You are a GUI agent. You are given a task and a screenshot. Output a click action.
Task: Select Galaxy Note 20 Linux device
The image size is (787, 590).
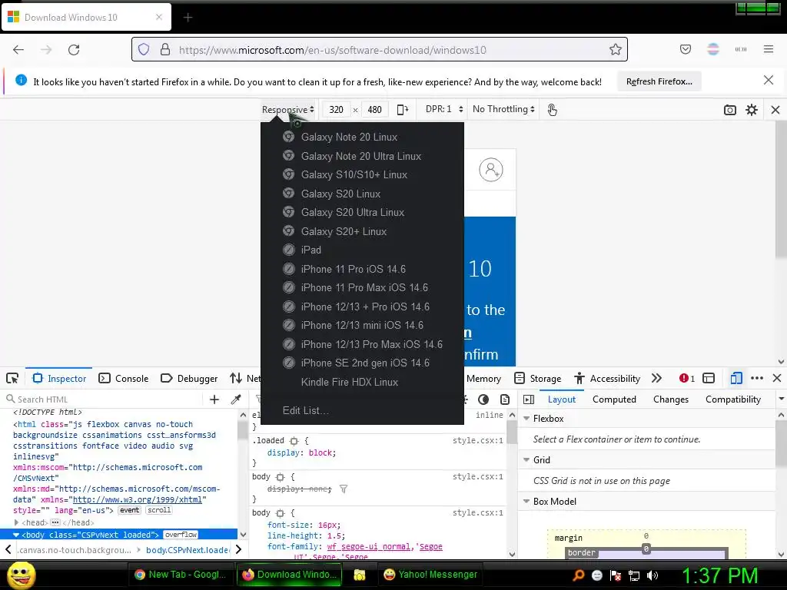362,137
